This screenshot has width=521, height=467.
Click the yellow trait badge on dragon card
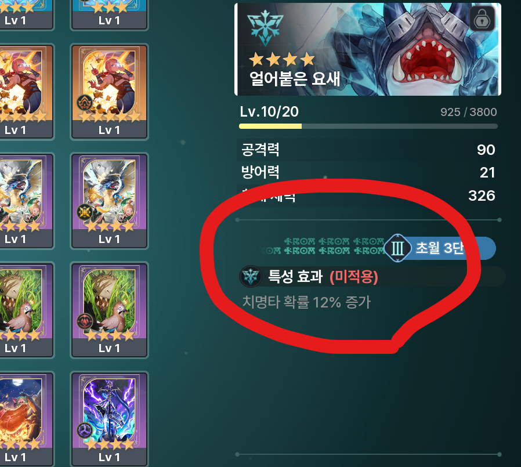point(84,212)
